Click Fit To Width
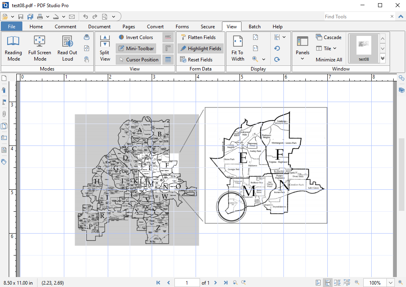This screenshot has width=406, height=287. tap(238, 48)
